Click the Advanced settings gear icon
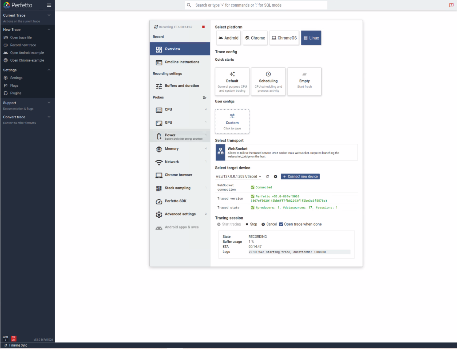The image size is (457, 349). 159,214
